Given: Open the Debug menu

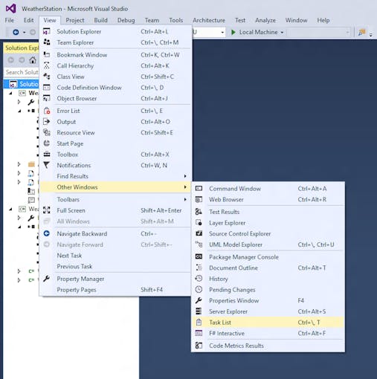Looking at the screenshot, I should pos(126,20).
